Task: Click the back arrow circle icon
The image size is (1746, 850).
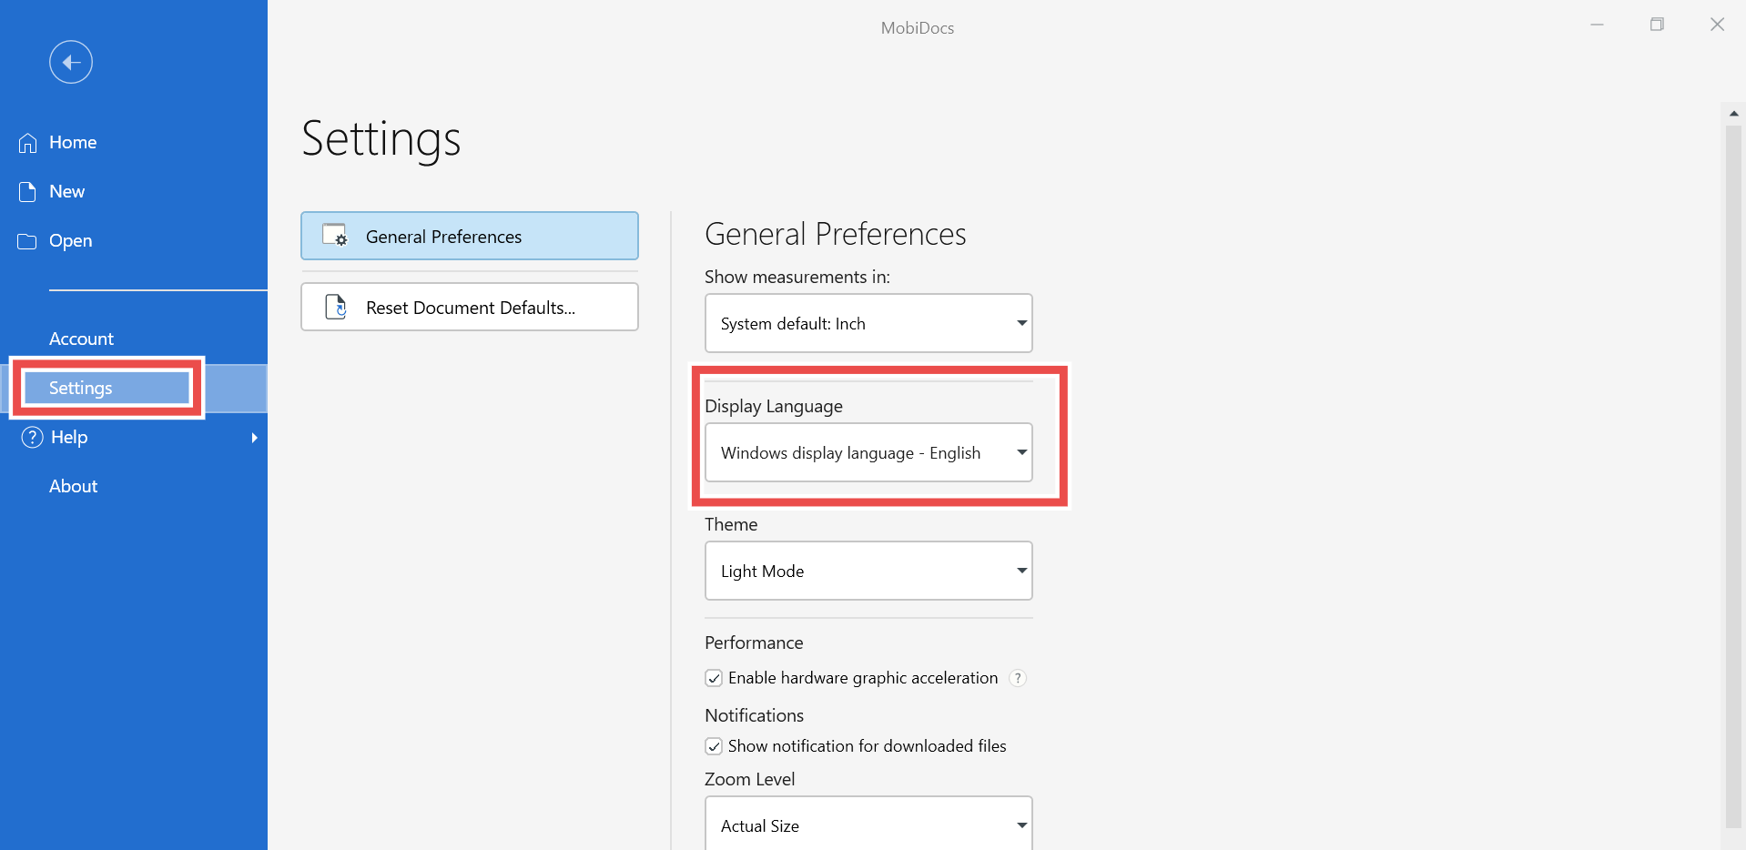Action: tap(71, 62)
